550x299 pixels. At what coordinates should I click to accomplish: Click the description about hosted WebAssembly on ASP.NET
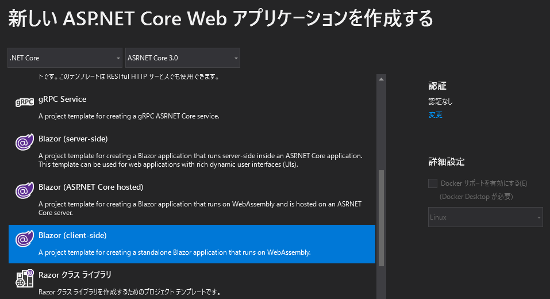200,209
